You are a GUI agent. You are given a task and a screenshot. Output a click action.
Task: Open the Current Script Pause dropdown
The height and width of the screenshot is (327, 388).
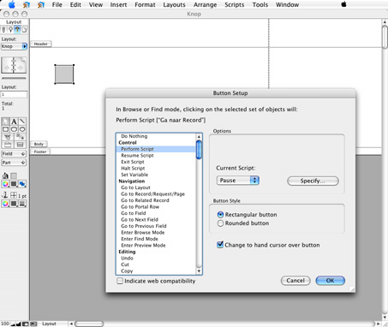point(237,181)
